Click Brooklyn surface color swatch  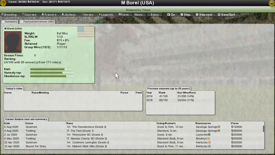pos(208,138)
